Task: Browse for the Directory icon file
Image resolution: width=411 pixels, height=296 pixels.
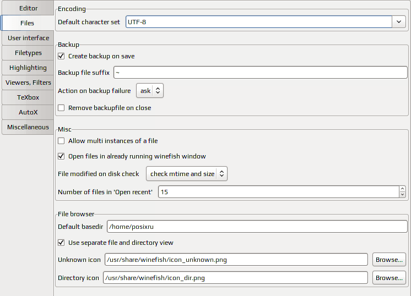Action: click(x=389, y=278)
